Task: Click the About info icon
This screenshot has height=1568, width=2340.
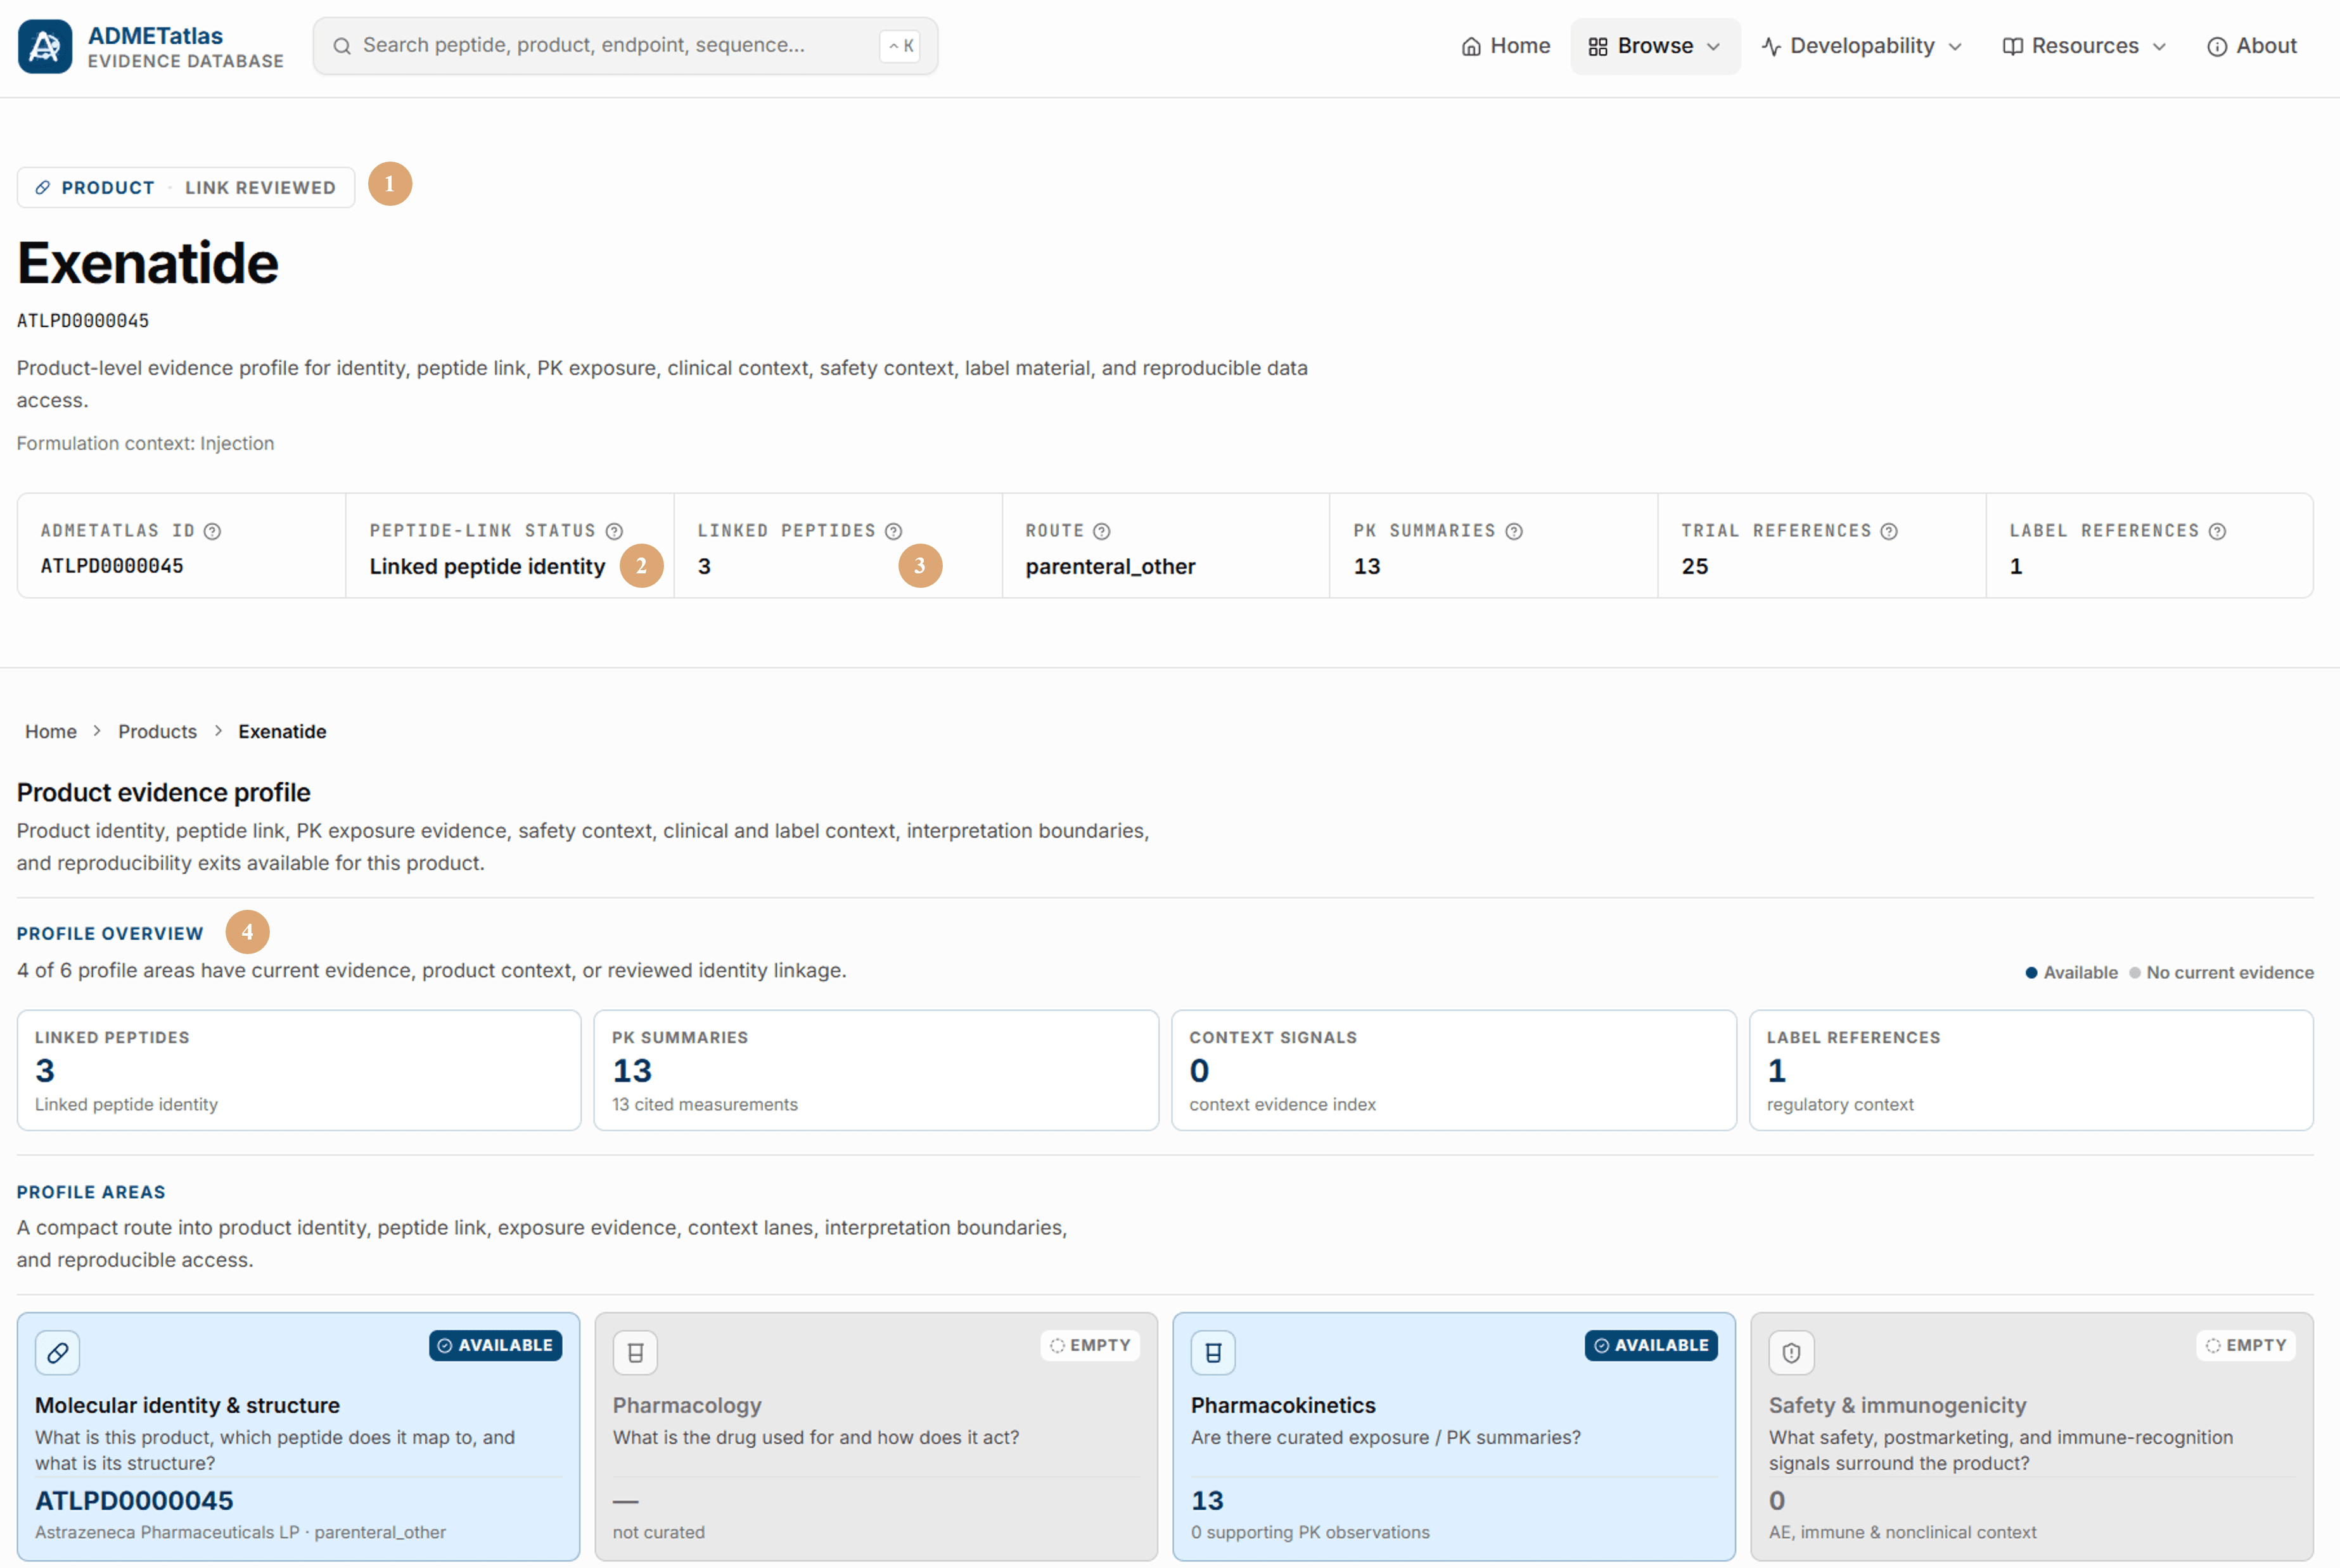Action: coord(2217,46)
